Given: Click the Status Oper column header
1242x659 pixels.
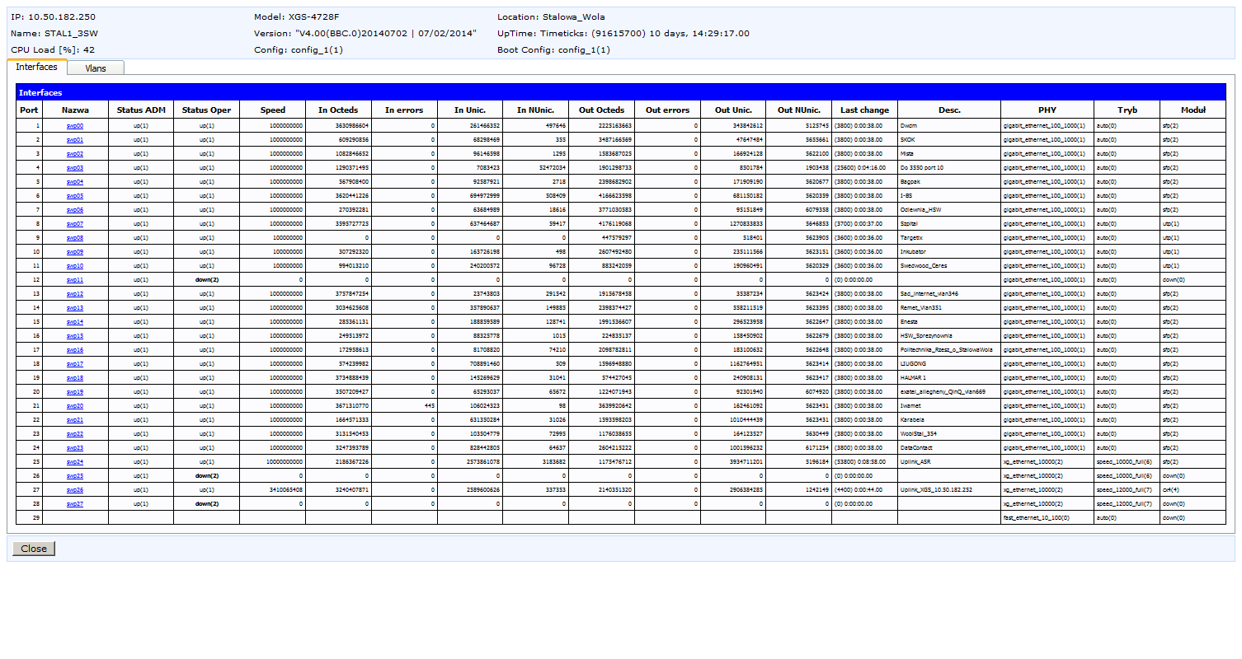Looking at the screenshot, I should click(x=207, y=110).
